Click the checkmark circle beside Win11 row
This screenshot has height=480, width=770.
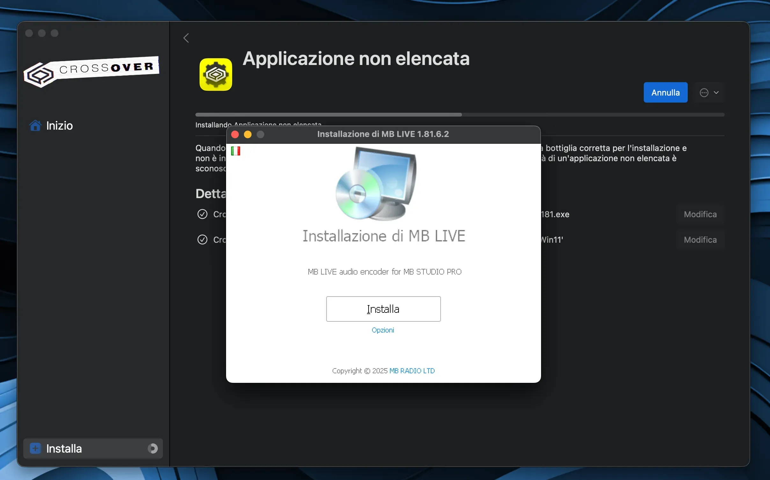click(202, 240)
